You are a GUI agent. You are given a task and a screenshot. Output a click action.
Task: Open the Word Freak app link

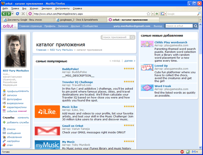click(x=163, y=86)
